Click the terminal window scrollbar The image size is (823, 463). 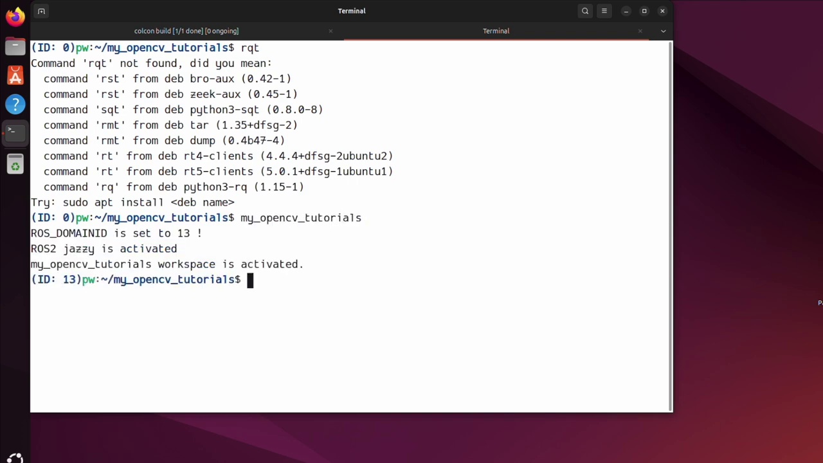[670, 225]
